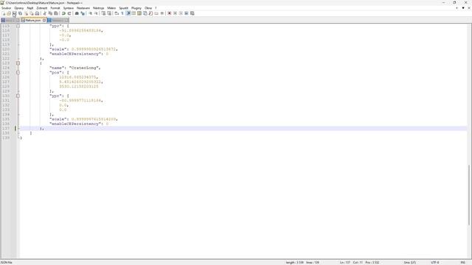Toggle INS insert mode in status bar
This screenshot has height=265, width=472.
coord(462,263)
